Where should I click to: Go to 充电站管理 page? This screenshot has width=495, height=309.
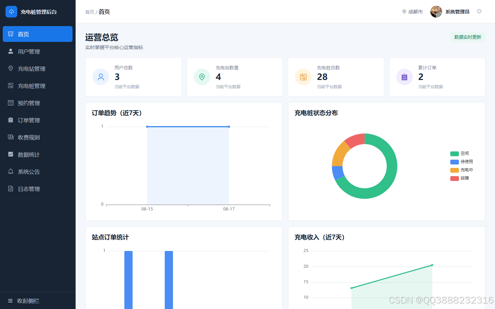click(37, 68)
